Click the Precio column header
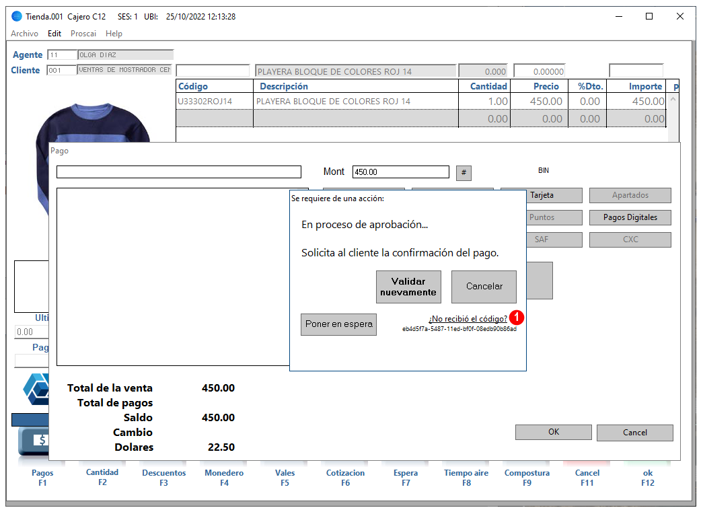The width and height of the screenshot is (701, 512). click(x=539, y=86)
